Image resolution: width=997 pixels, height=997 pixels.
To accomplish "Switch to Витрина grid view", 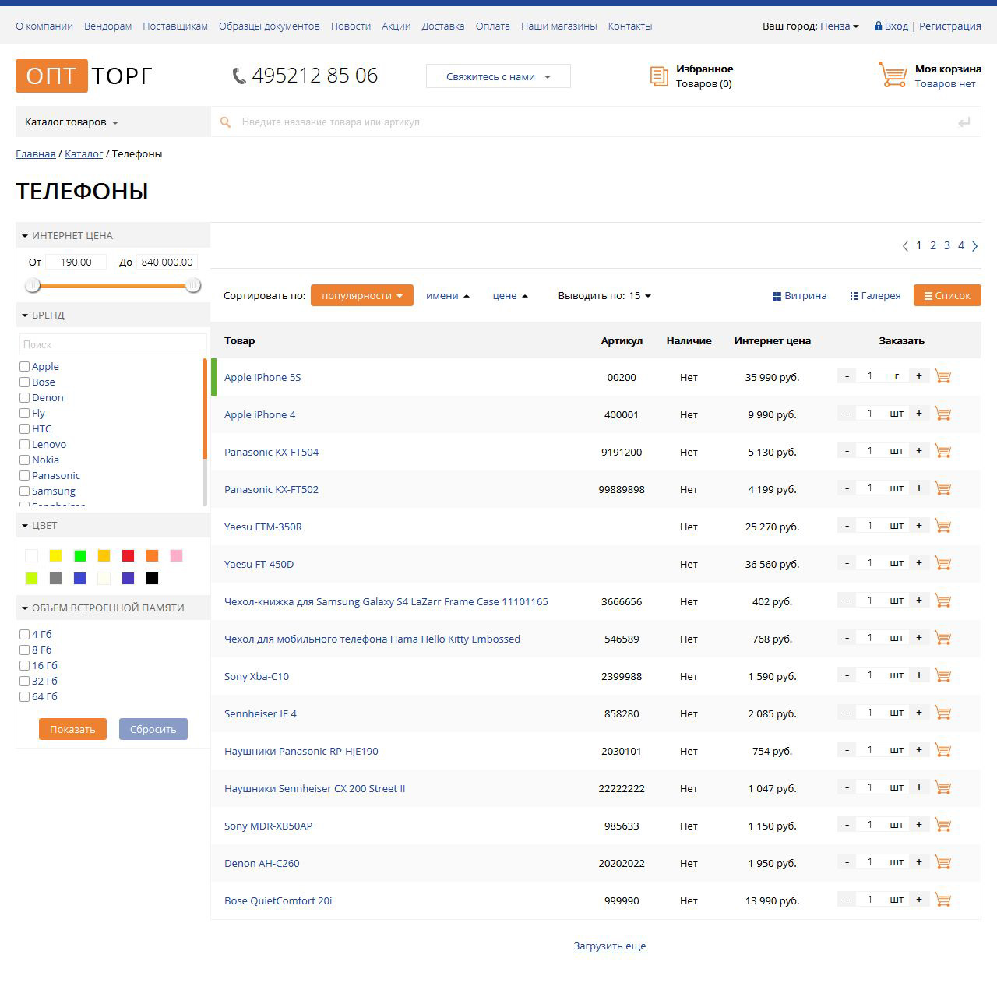I will [799, 296].
